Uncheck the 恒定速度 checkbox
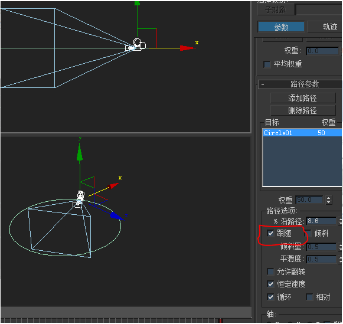 (x=270, y=284)
